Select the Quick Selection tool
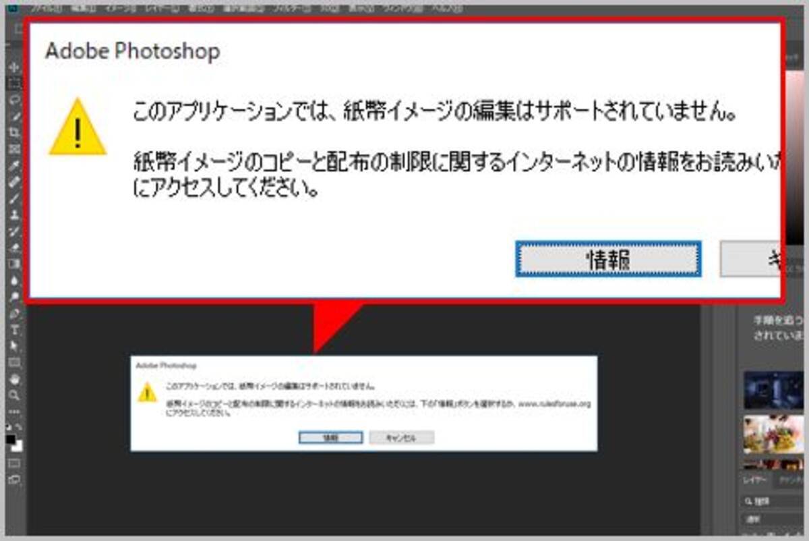Image resolution: width=809 pixels, height=541 pixels. (x=14, y=116)
